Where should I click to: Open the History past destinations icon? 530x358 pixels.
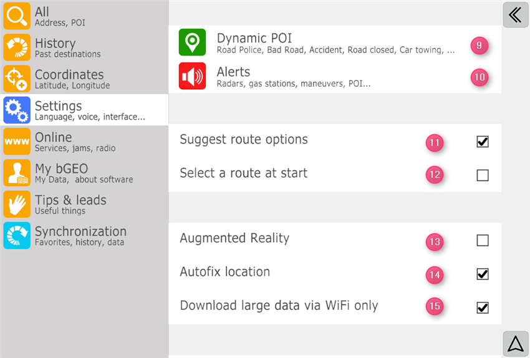(17, 47)
